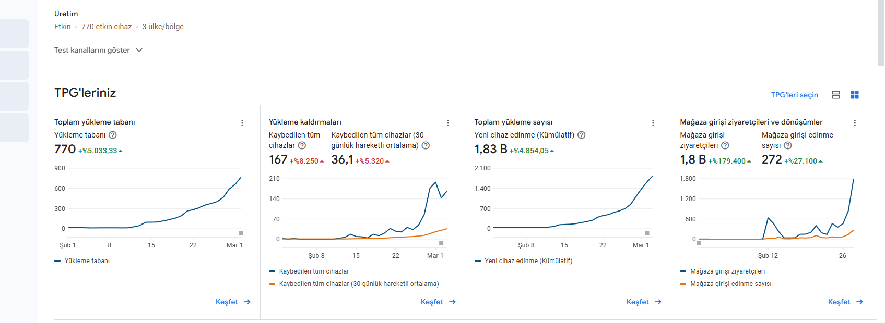
Task: Toggle Kaybedilen tüm cihazlar legend series
Action: tap(309, 271)
